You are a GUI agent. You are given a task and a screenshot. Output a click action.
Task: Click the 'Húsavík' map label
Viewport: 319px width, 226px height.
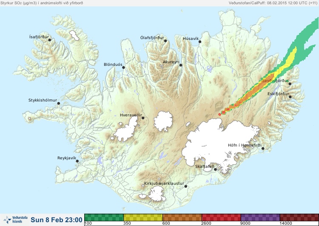click(191, 39)
